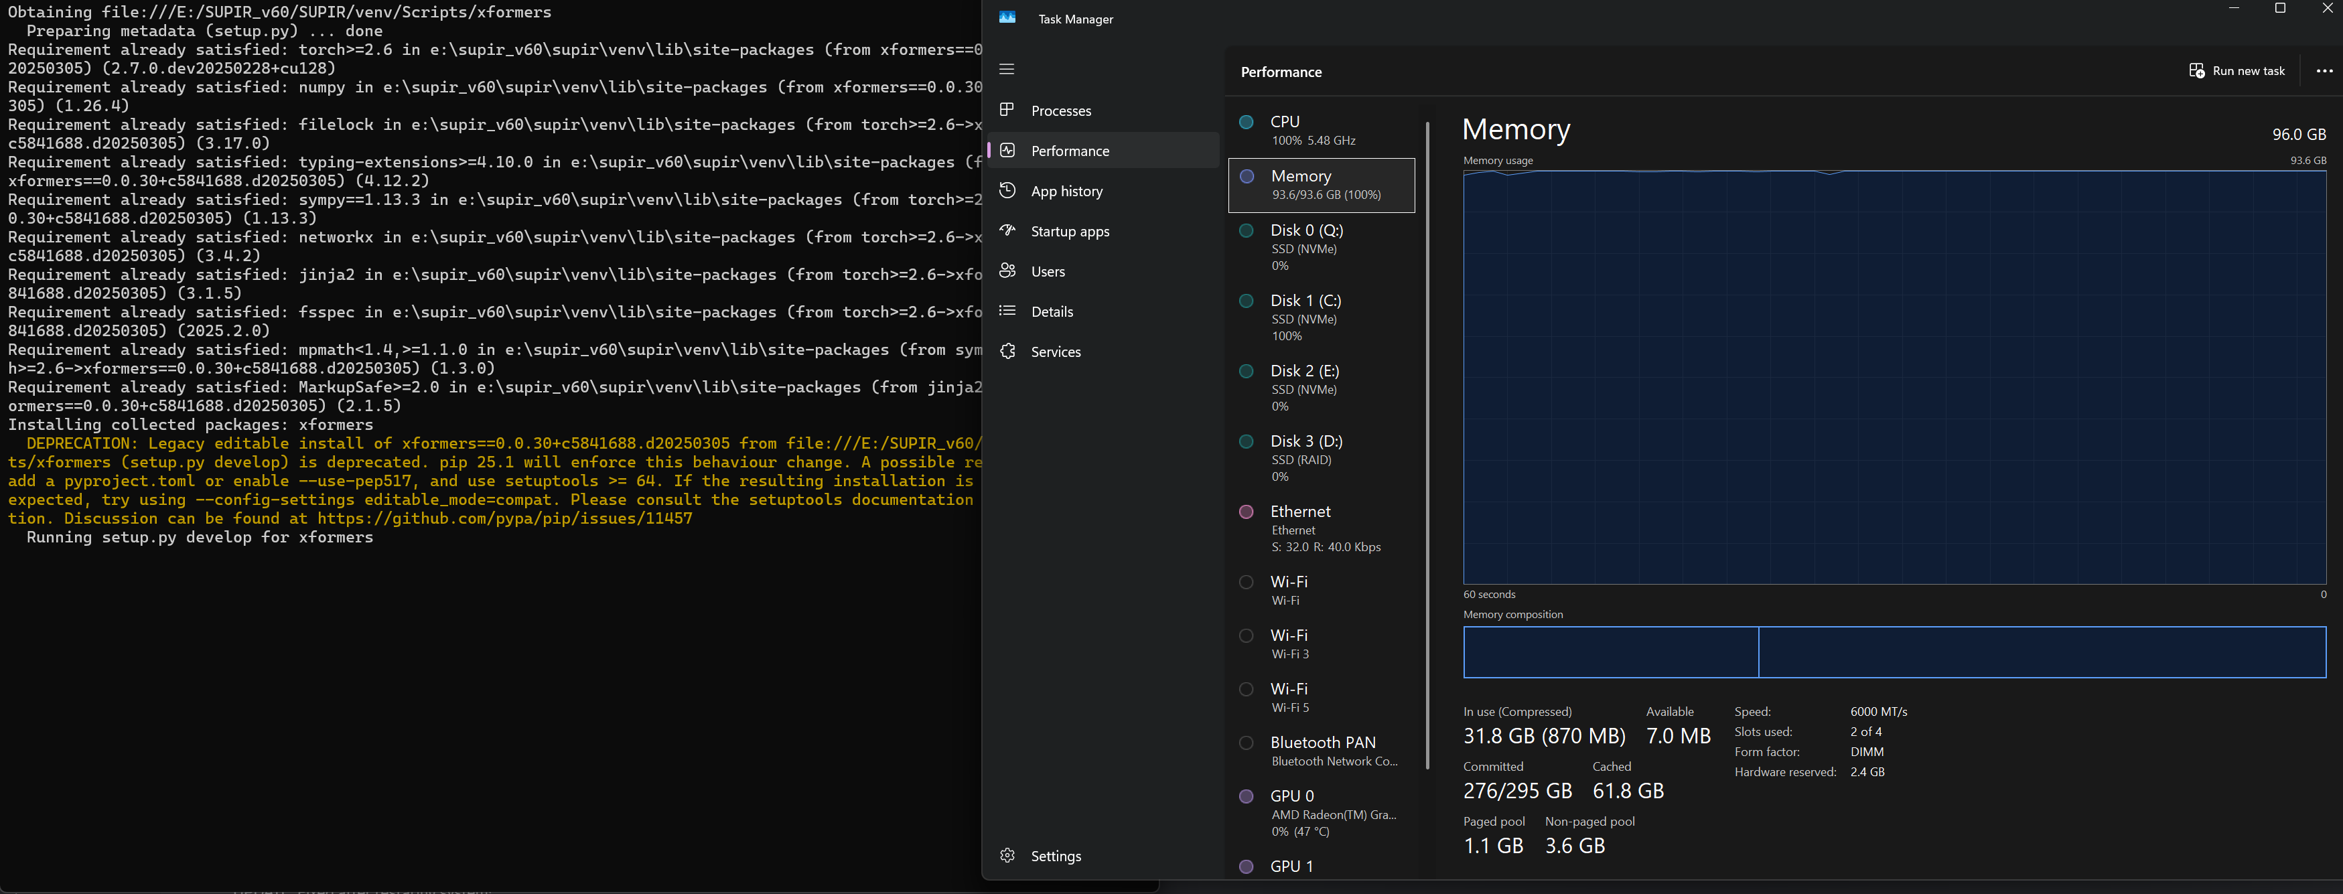Click the Memory usage graph area
Image resolution: width=2343 pixels, height=894 pixels.
(x=1894, y=378)
